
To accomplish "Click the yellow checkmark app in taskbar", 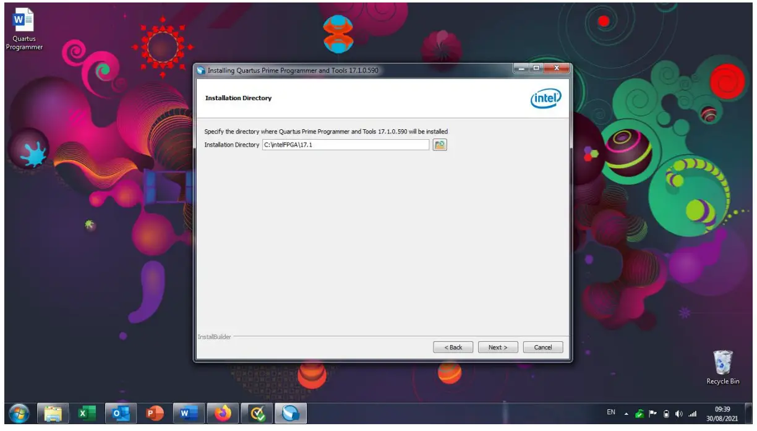I will click(x=256, y=413).
